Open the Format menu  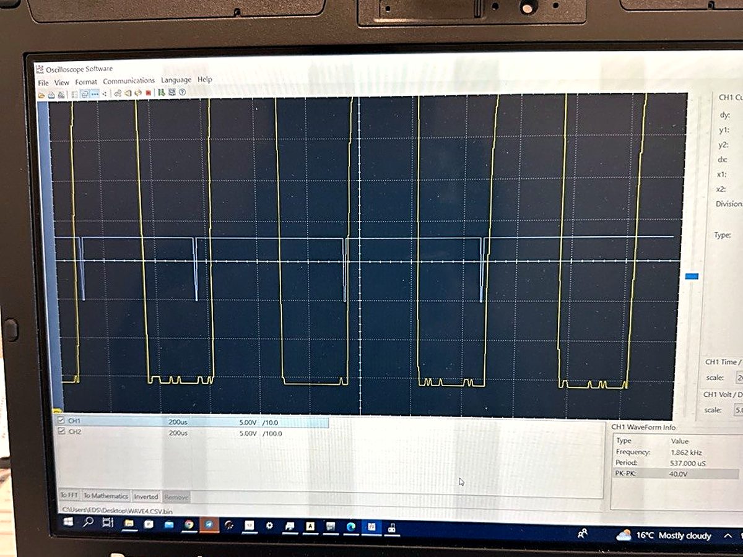pos(86,82)
